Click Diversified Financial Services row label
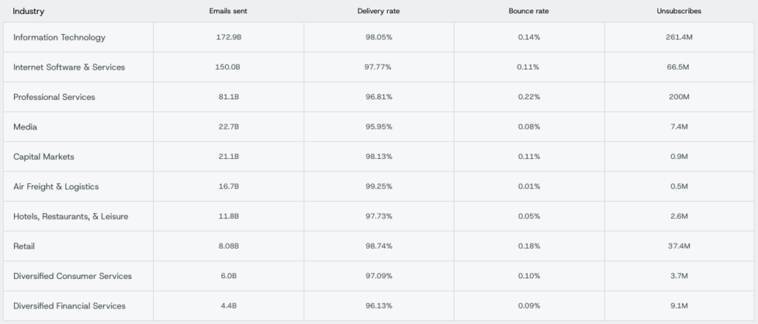The width and height of the screenshot is (758, 324). 70,306
